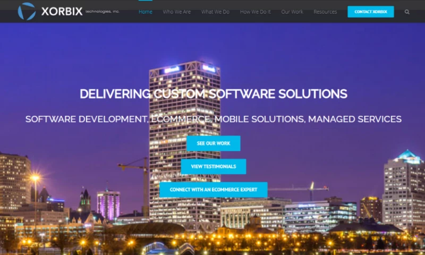Select What We Do in navigation
Viewport: 425px width, 255px height.
pos(215,12)
